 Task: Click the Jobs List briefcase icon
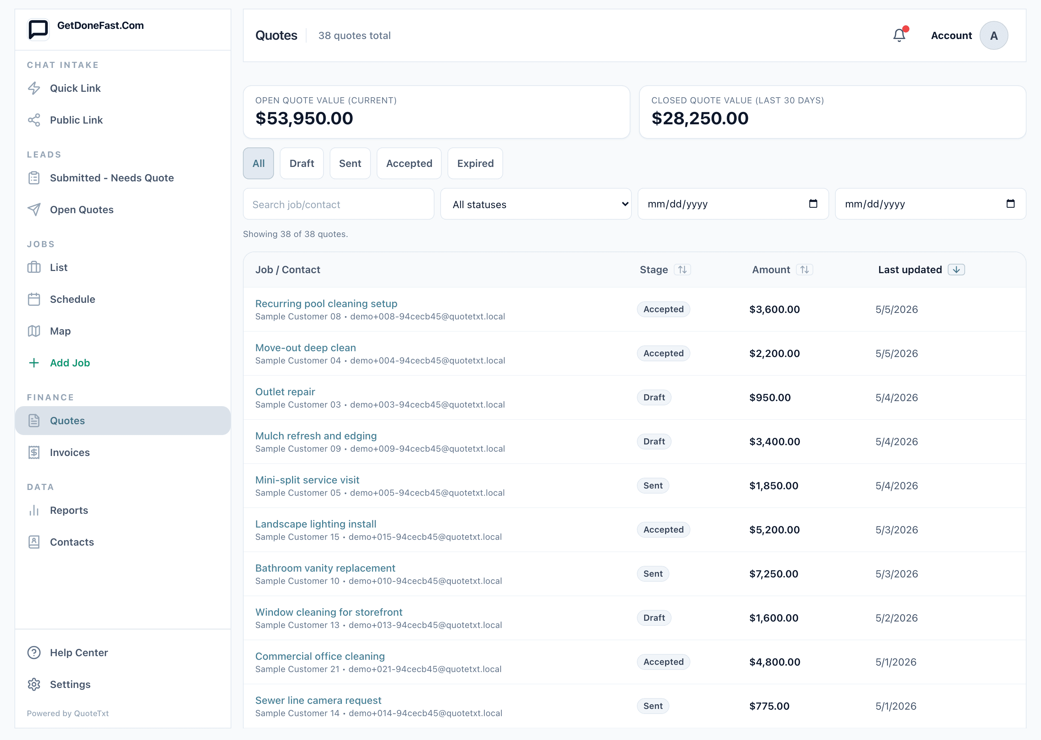click(34, 267)
